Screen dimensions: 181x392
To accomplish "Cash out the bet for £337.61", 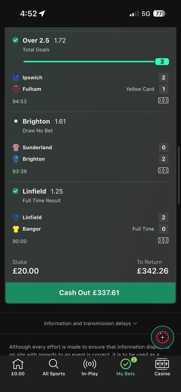I will tap(89, 293).
